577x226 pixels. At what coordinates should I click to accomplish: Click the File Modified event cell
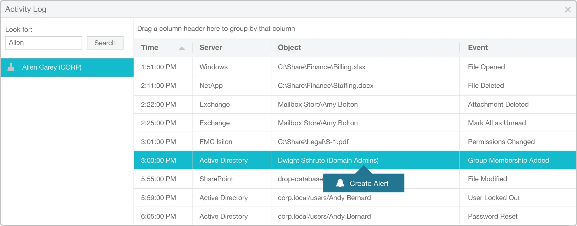pos(518,179)
